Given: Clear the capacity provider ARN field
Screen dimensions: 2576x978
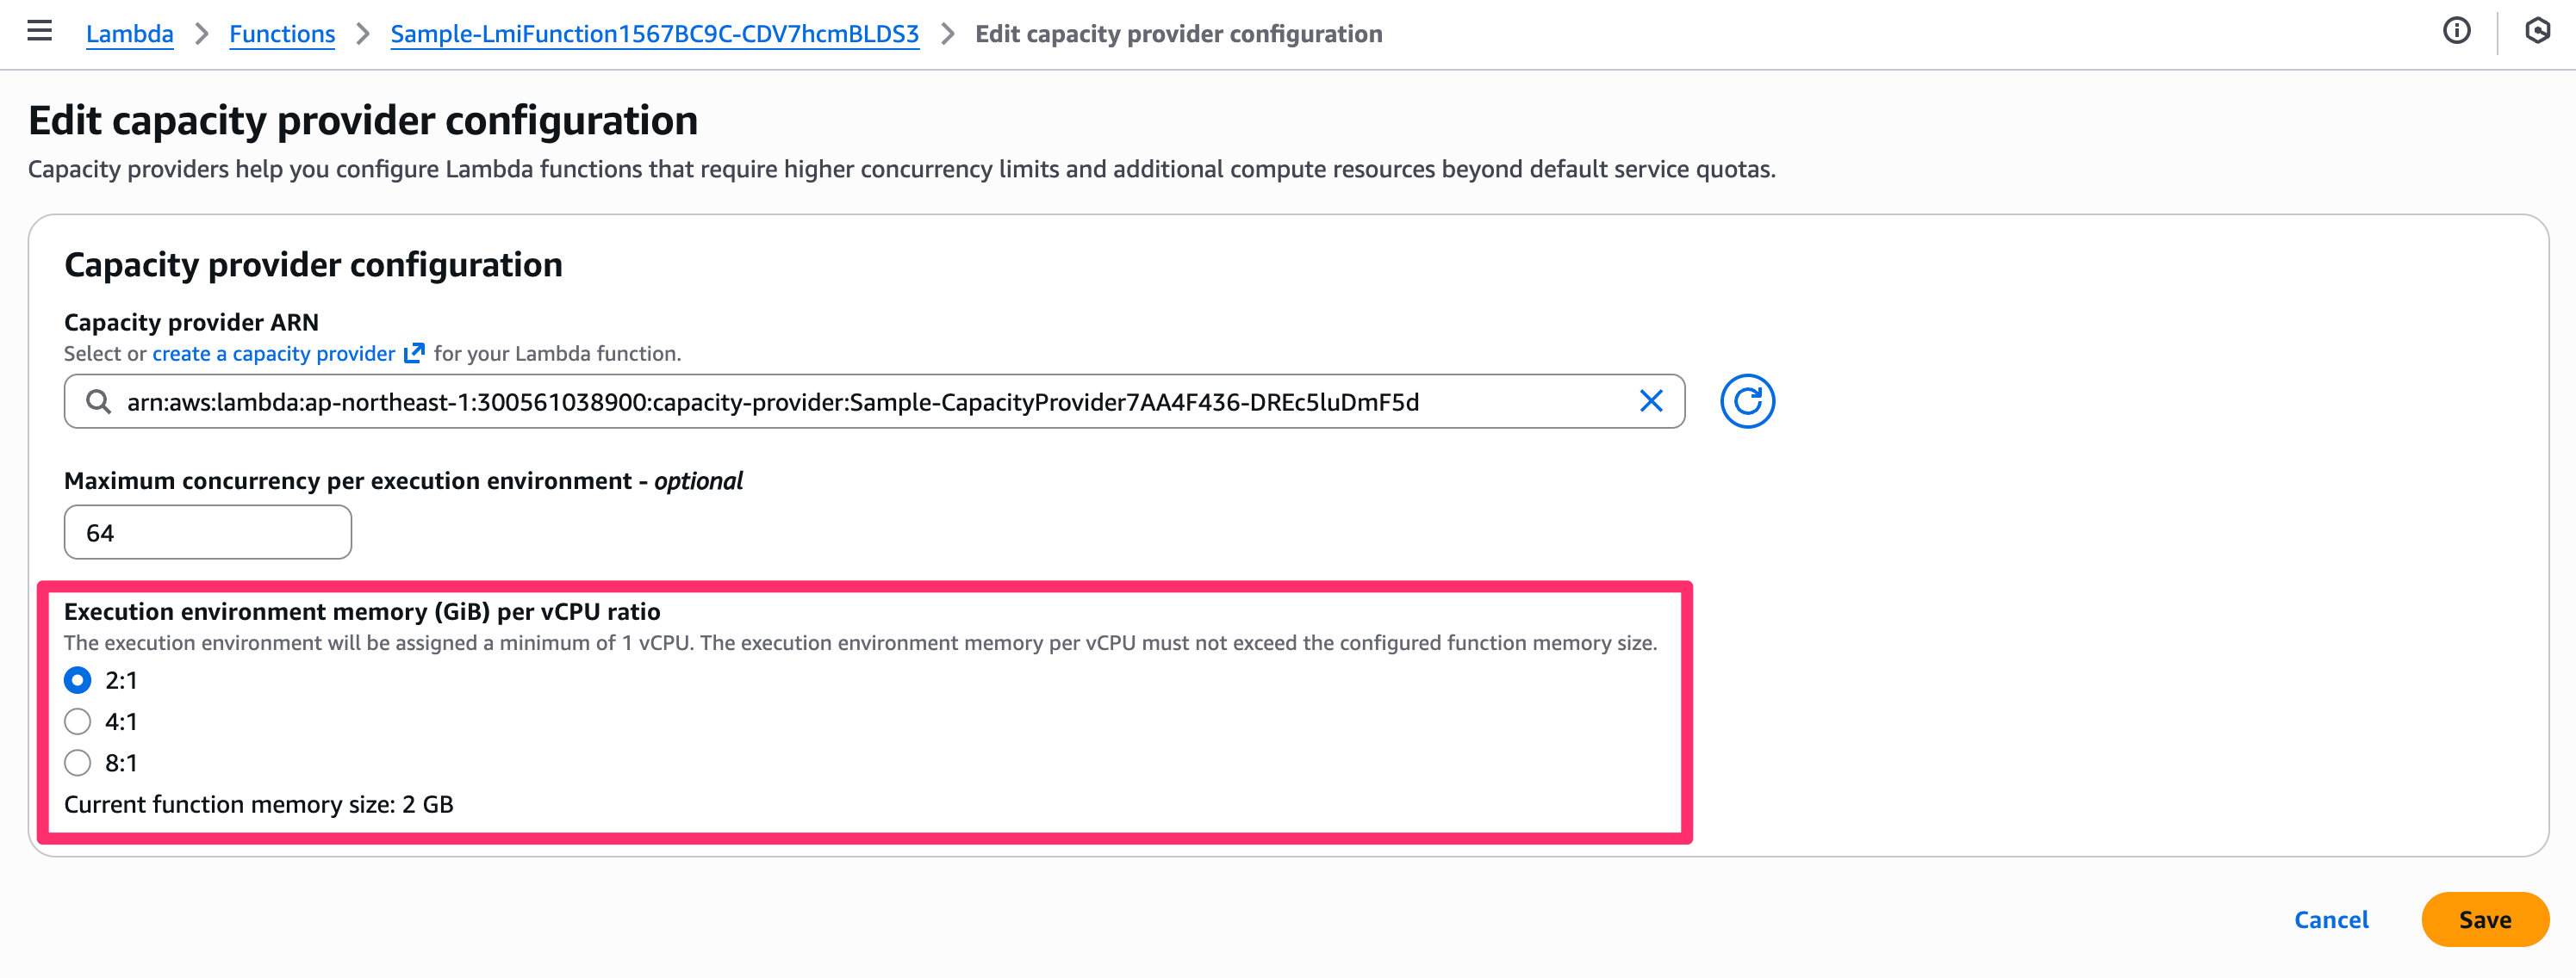Looking at the screenshot, I should pyautogui.click(x=1651, y=401).
